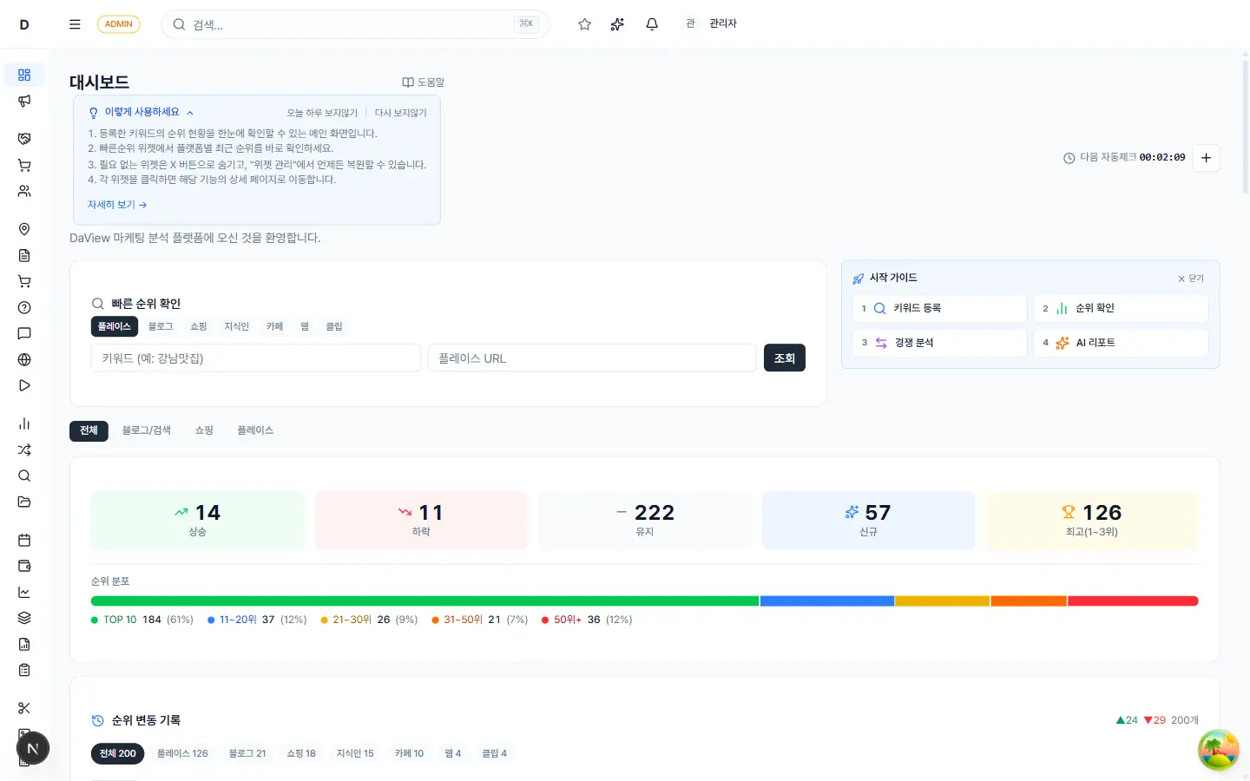Switch to the 블로그/검색 tab
Viewport: 1250px width, 781px height.
click(x=146, y=430)
